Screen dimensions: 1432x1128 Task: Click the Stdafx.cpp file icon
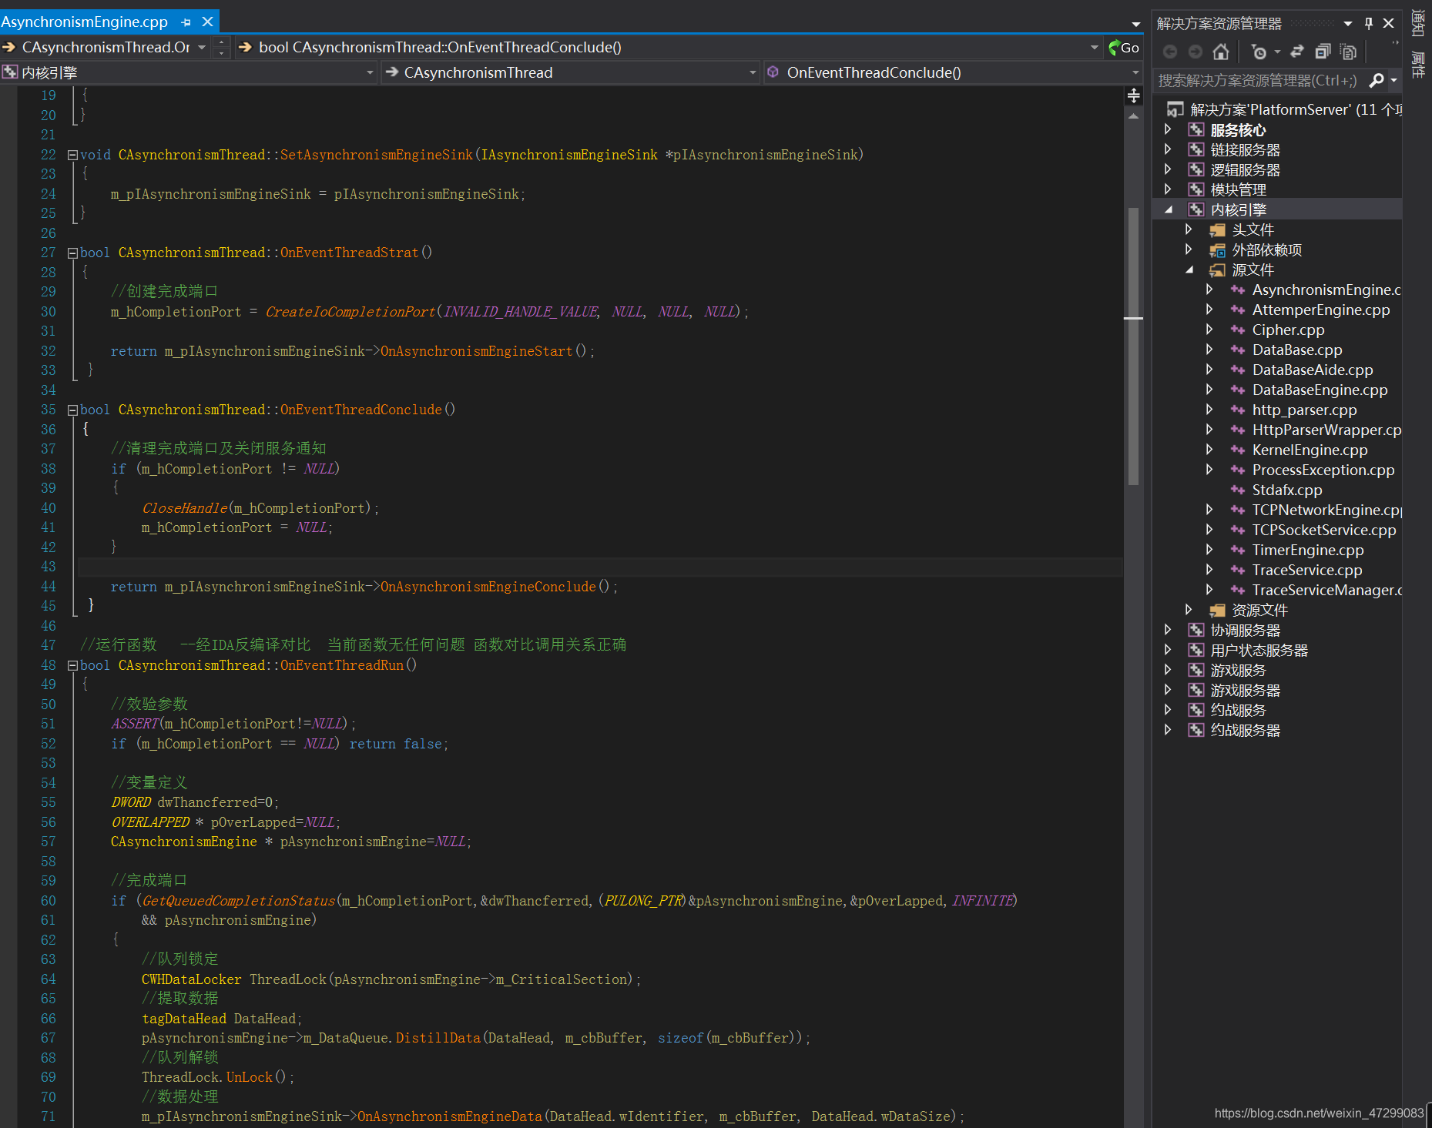coord(1238,490)
